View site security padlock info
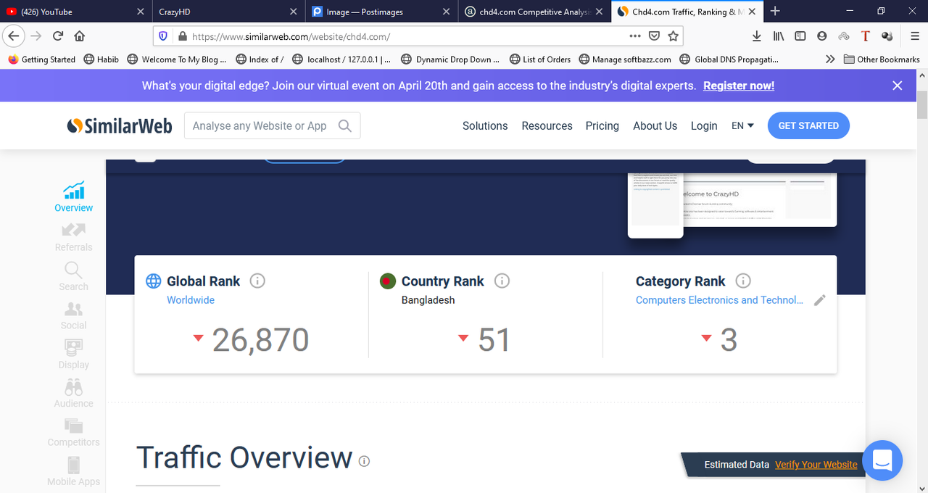The width and height of the screenshot is (928, 493). (x=182, y=36)
